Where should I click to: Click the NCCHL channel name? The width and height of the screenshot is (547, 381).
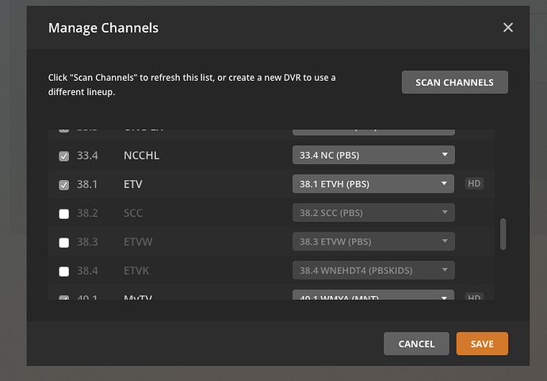tap(141, 156)
